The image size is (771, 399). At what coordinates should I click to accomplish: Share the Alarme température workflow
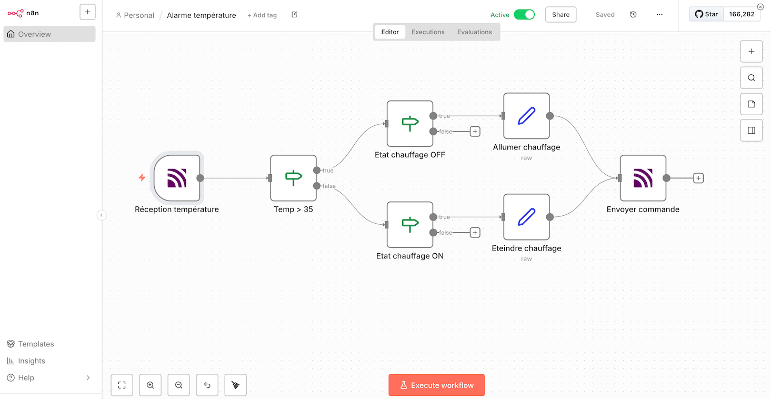(x=560, y=14)
